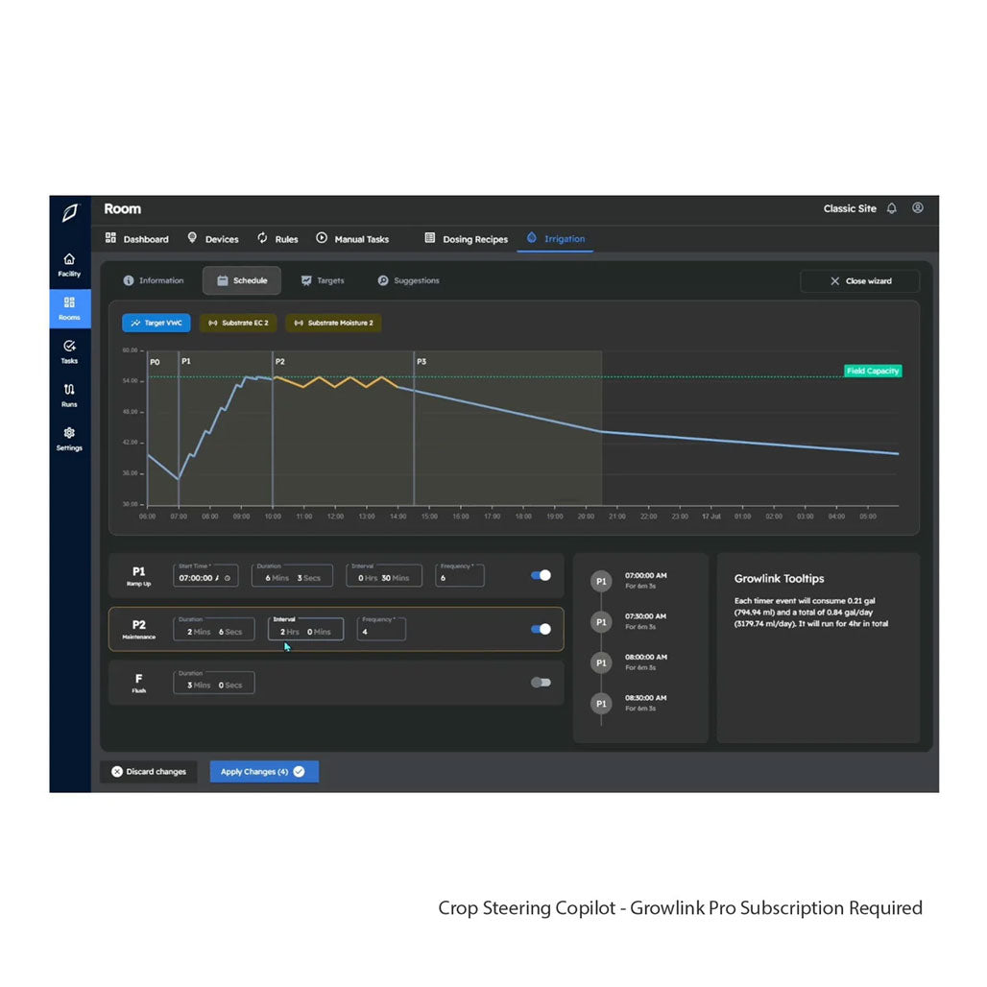Open the Facility sidebar icon
The width and height of the screenshot is (987, 987).
pyautogui.click(x=69, y=265)
